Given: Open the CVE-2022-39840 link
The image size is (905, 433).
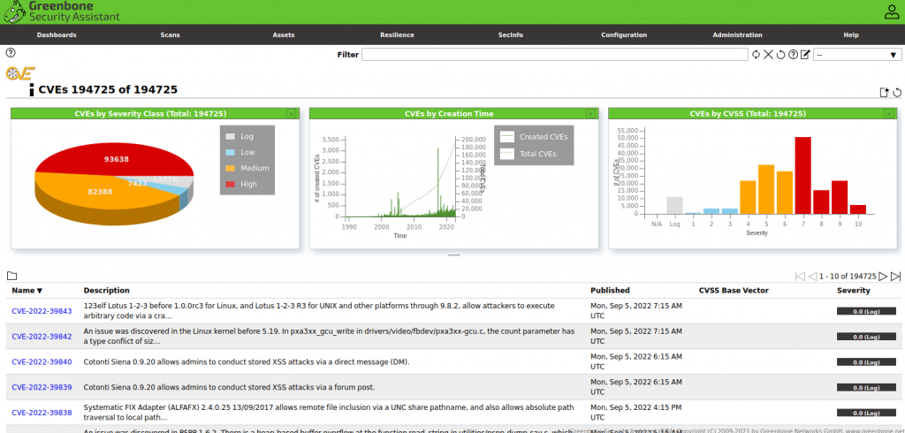Looking at the screenshot, I should (x=42, y=362).
